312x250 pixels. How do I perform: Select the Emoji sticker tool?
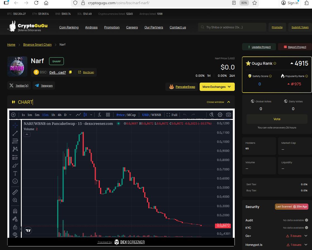click(15, 181)
